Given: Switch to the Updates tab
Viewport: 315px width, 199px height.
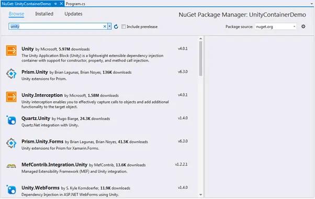Looking at the screenshot, I should [73, 14].
